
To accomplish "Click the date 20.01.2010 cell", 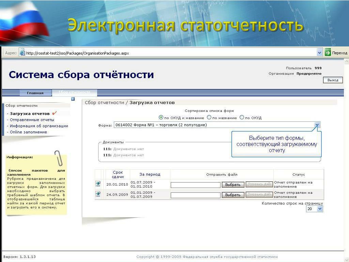I will pyautogui.click(x=117, y=185).
